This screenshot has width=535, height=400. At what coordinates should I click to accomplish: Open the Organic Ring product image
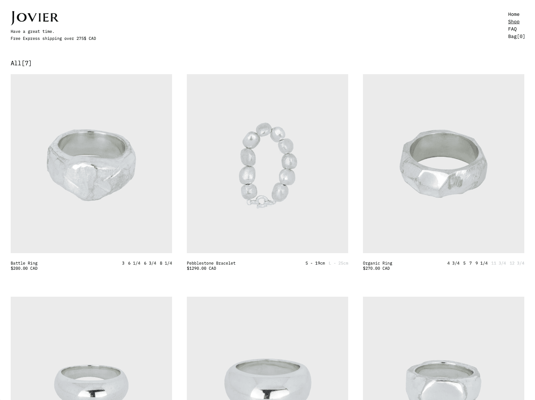[x=443, y=163]
